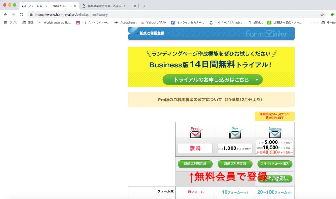This screenshot has height=199, width=336.
Task: Open a new browser tab
Action: coord(144,6)
